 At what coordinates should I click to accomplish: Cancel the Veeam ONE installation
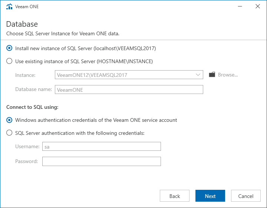246,196
